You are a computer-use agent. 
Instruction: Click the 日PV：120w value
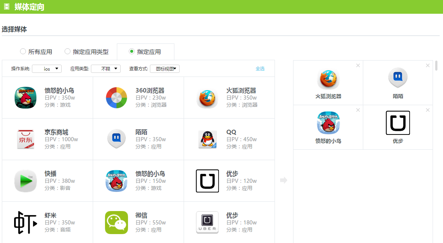click(x=242, y=181)
